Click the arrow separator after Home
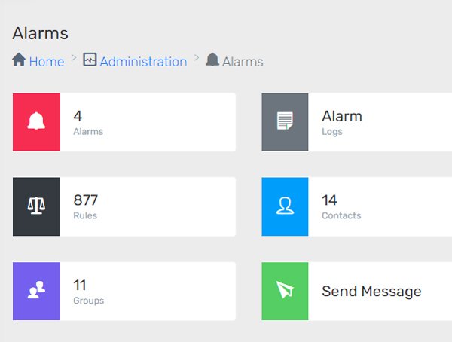The image size is (452, 342). pos(74,57)
